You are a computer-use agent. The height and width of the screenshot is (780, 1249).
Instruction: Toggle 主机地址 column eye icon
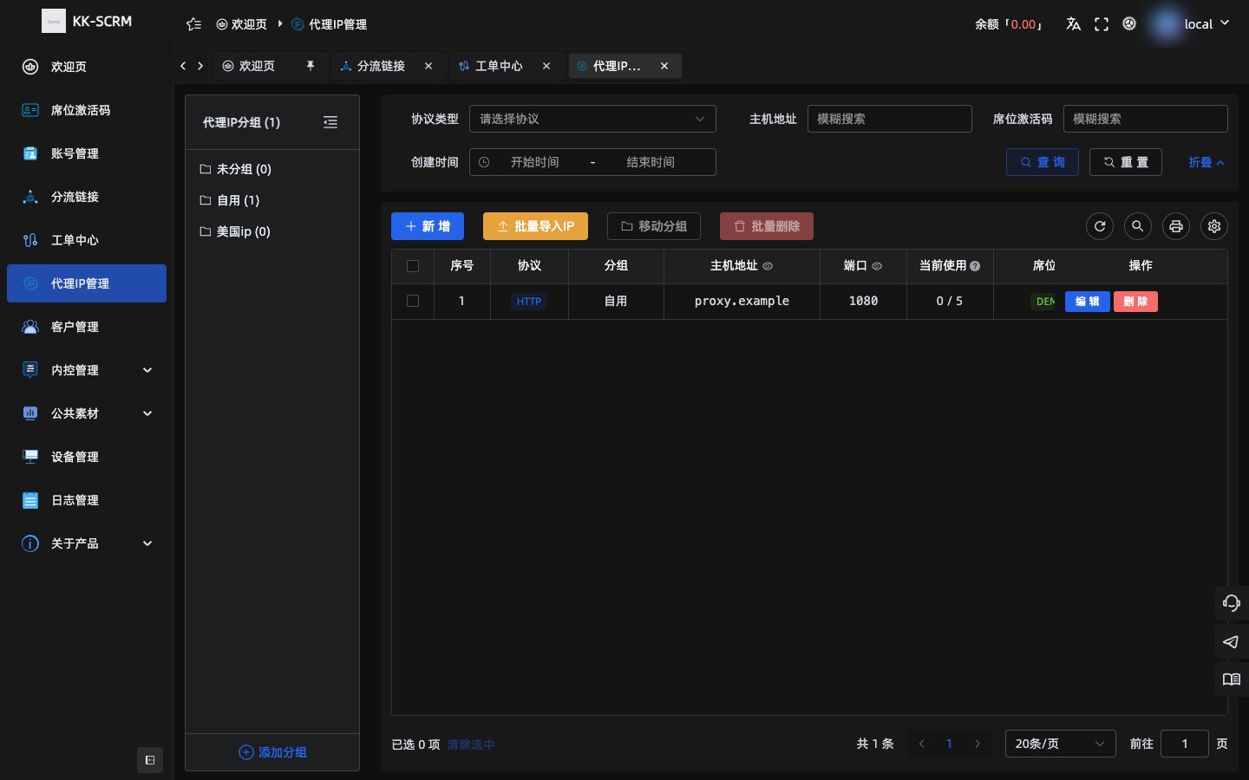pyautogui.click(x=768, y=266)
